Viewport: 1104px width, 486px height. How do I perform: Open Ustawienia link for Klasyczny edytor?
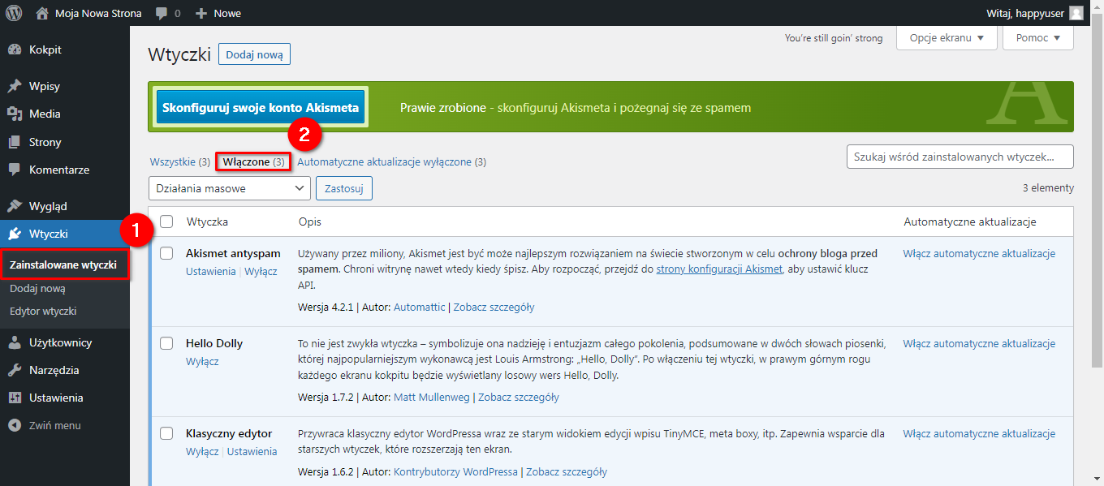click(252, 451)
